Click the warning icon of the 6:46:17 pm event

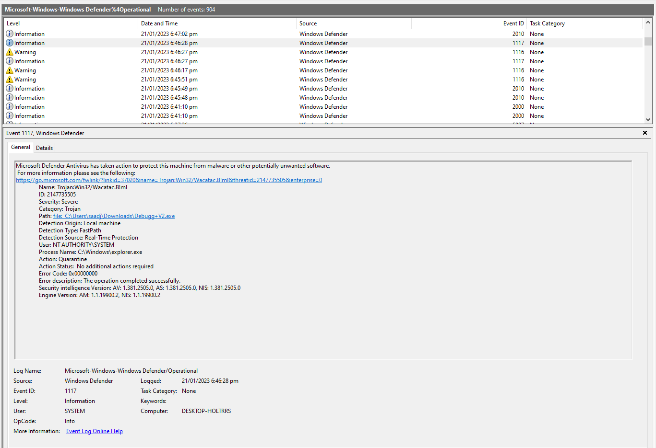(9, 70)
